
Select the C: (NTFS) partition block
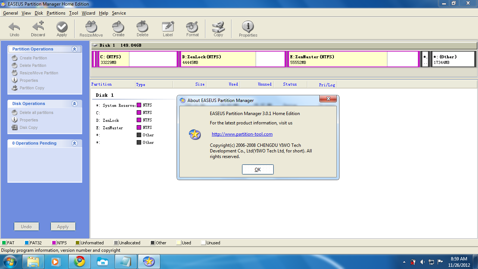point(137,59)
